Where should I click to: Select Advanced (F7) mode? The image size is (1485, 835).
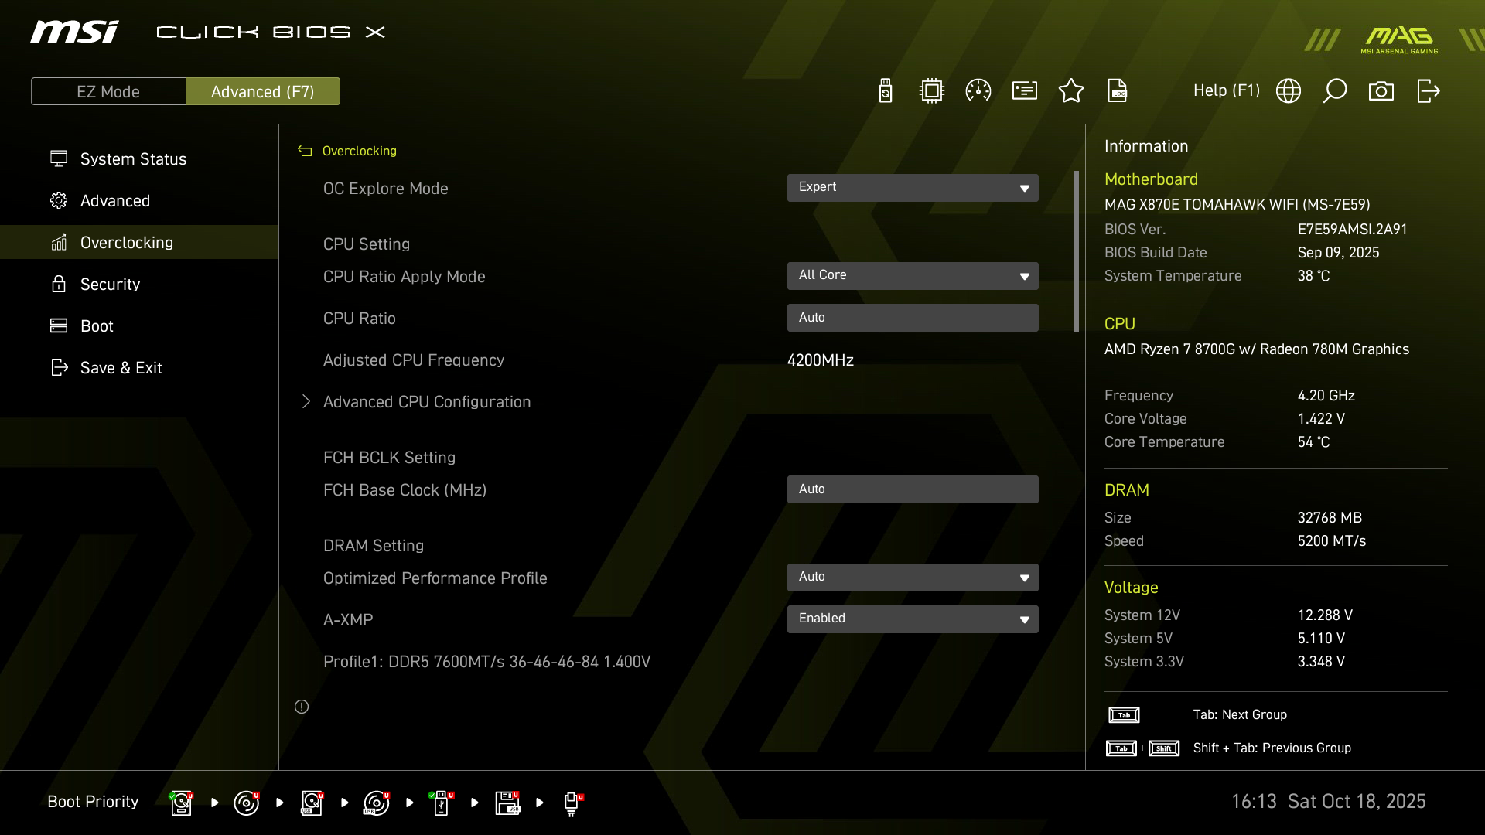pyautogui.click(x=263, y=91)
